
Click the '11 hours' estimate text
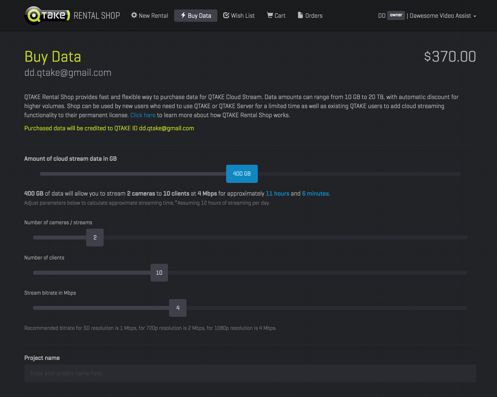tap(277, 193)
